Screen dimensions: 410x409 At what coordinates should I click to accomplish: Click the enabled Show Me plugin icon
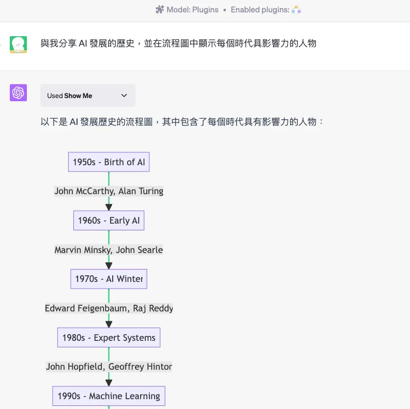tap(296, 10)
